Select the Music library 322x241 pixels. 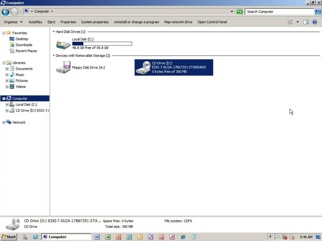pos(20,75)
